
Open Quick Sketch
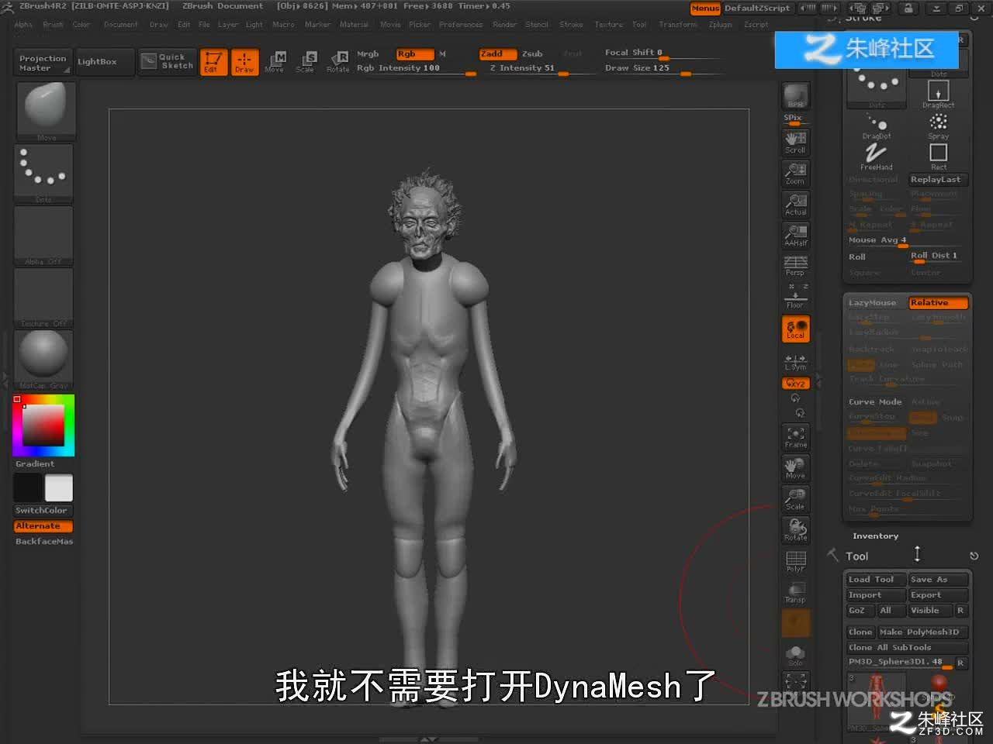(168, 61)
